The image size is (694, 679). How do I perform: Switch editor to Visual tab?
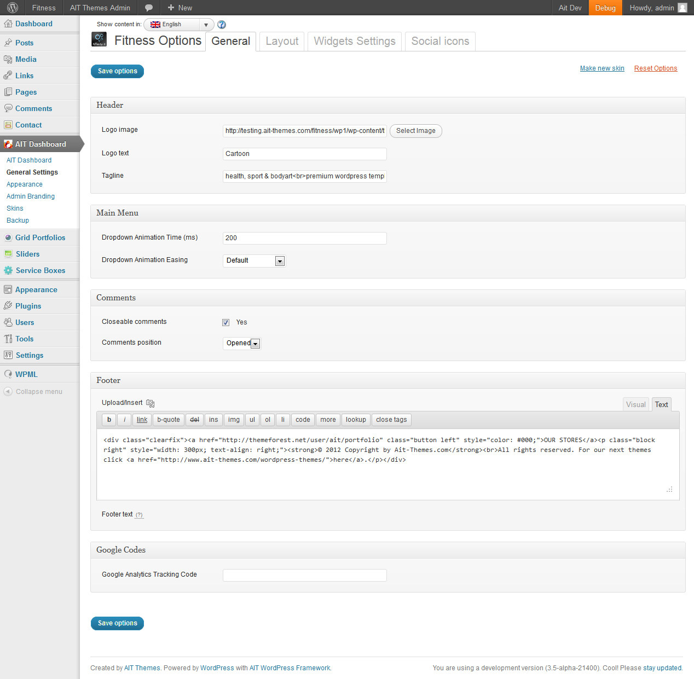[x=635, y=404]
